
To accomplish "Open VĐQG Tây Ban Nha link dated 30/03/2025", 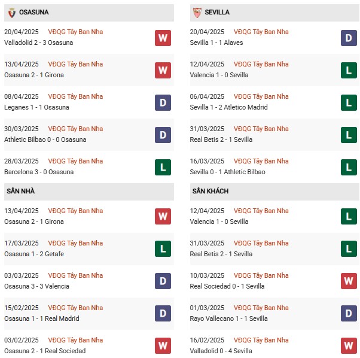I will point(75,129).
